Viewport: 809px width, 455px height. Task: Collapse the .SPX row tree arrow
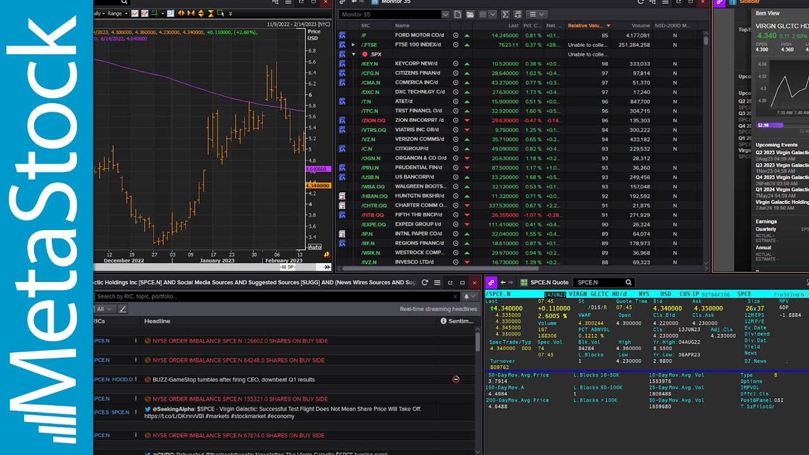(x=354, y=54)
